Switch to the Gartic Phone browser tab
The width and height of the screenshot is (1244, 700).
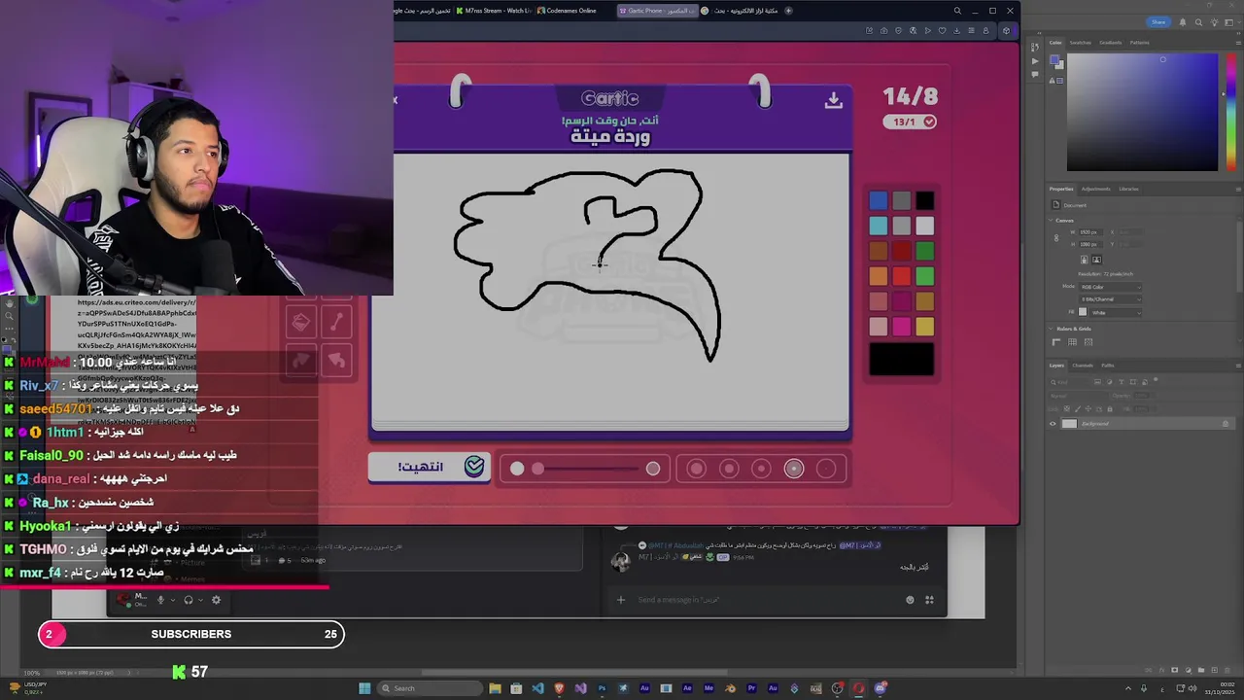pyautogui.click(x=658, y=11)
